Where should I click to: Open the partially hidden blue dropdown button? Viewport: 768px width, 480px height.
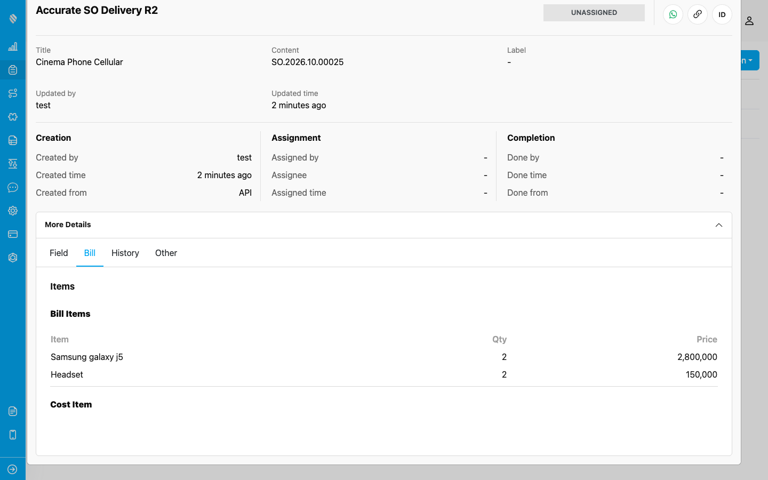click(750, 60)
